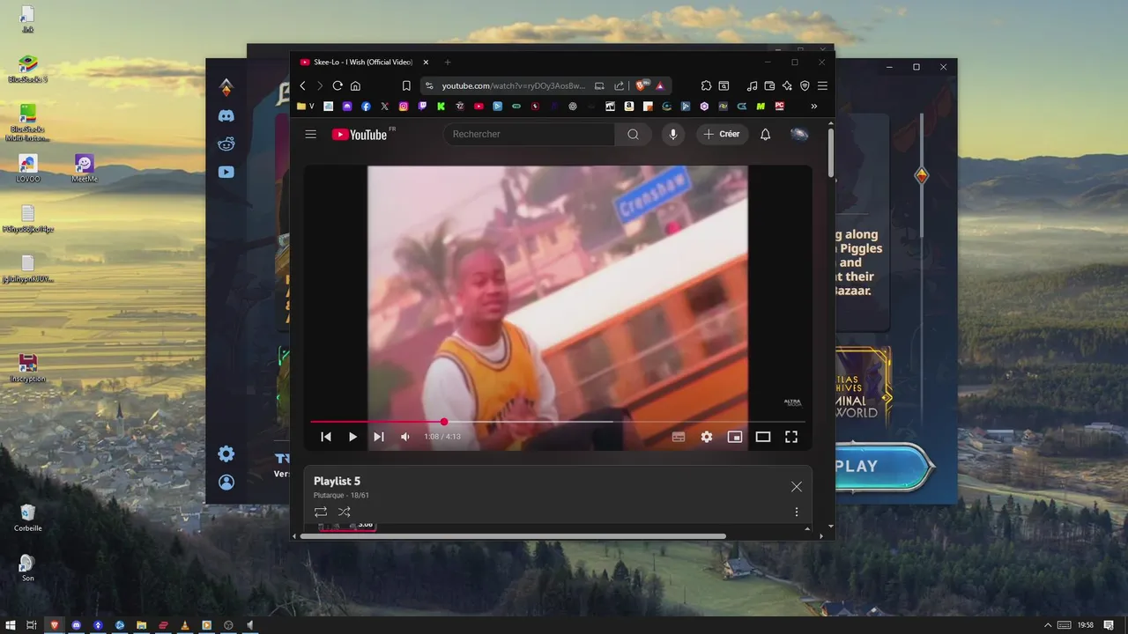
Task: Open the Amazon bookmark
Action: [x=629, y=106]
